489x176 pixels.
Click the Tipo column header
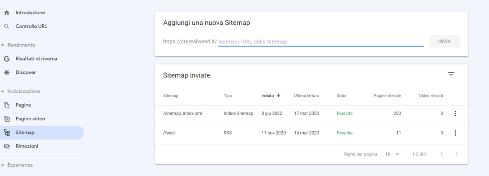[x=228, y=96]
